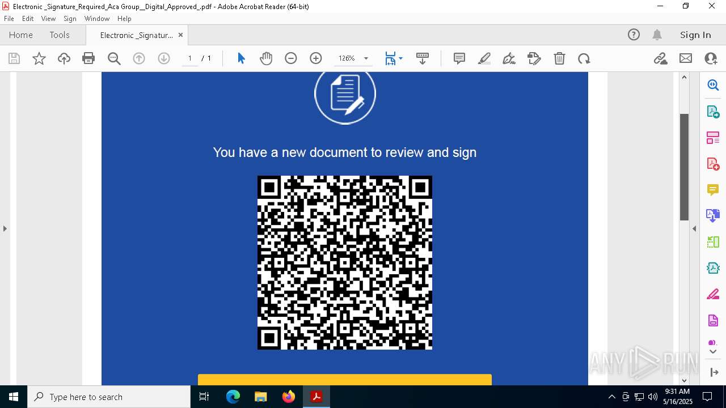Open the purple document tool in right pane
The width and height of the screenshot is (726, 408).
coord(713,320)
